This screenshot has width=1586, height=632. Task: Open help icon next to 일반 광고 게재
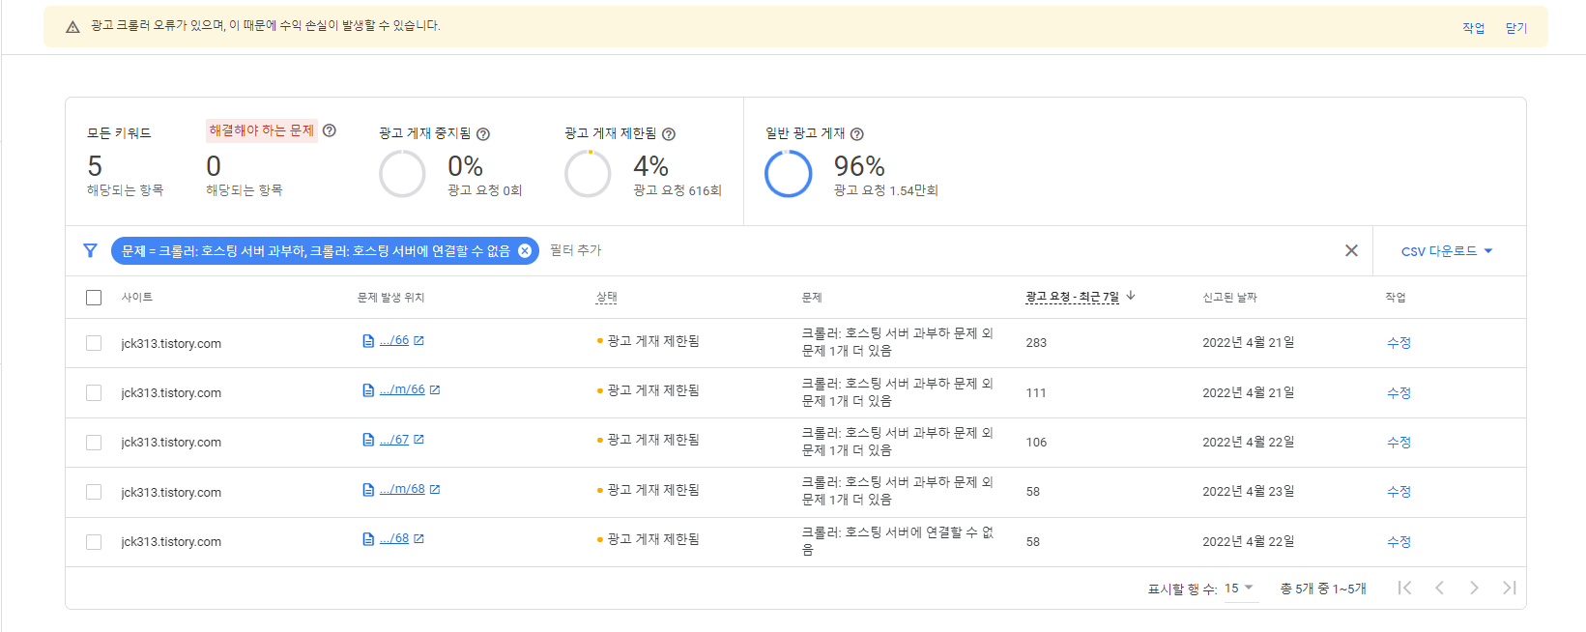coord(856,134)
